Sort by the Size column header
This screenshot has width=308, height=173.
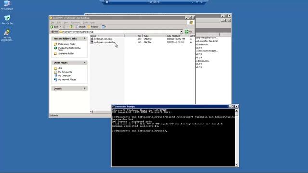click(x=133, y=36)
